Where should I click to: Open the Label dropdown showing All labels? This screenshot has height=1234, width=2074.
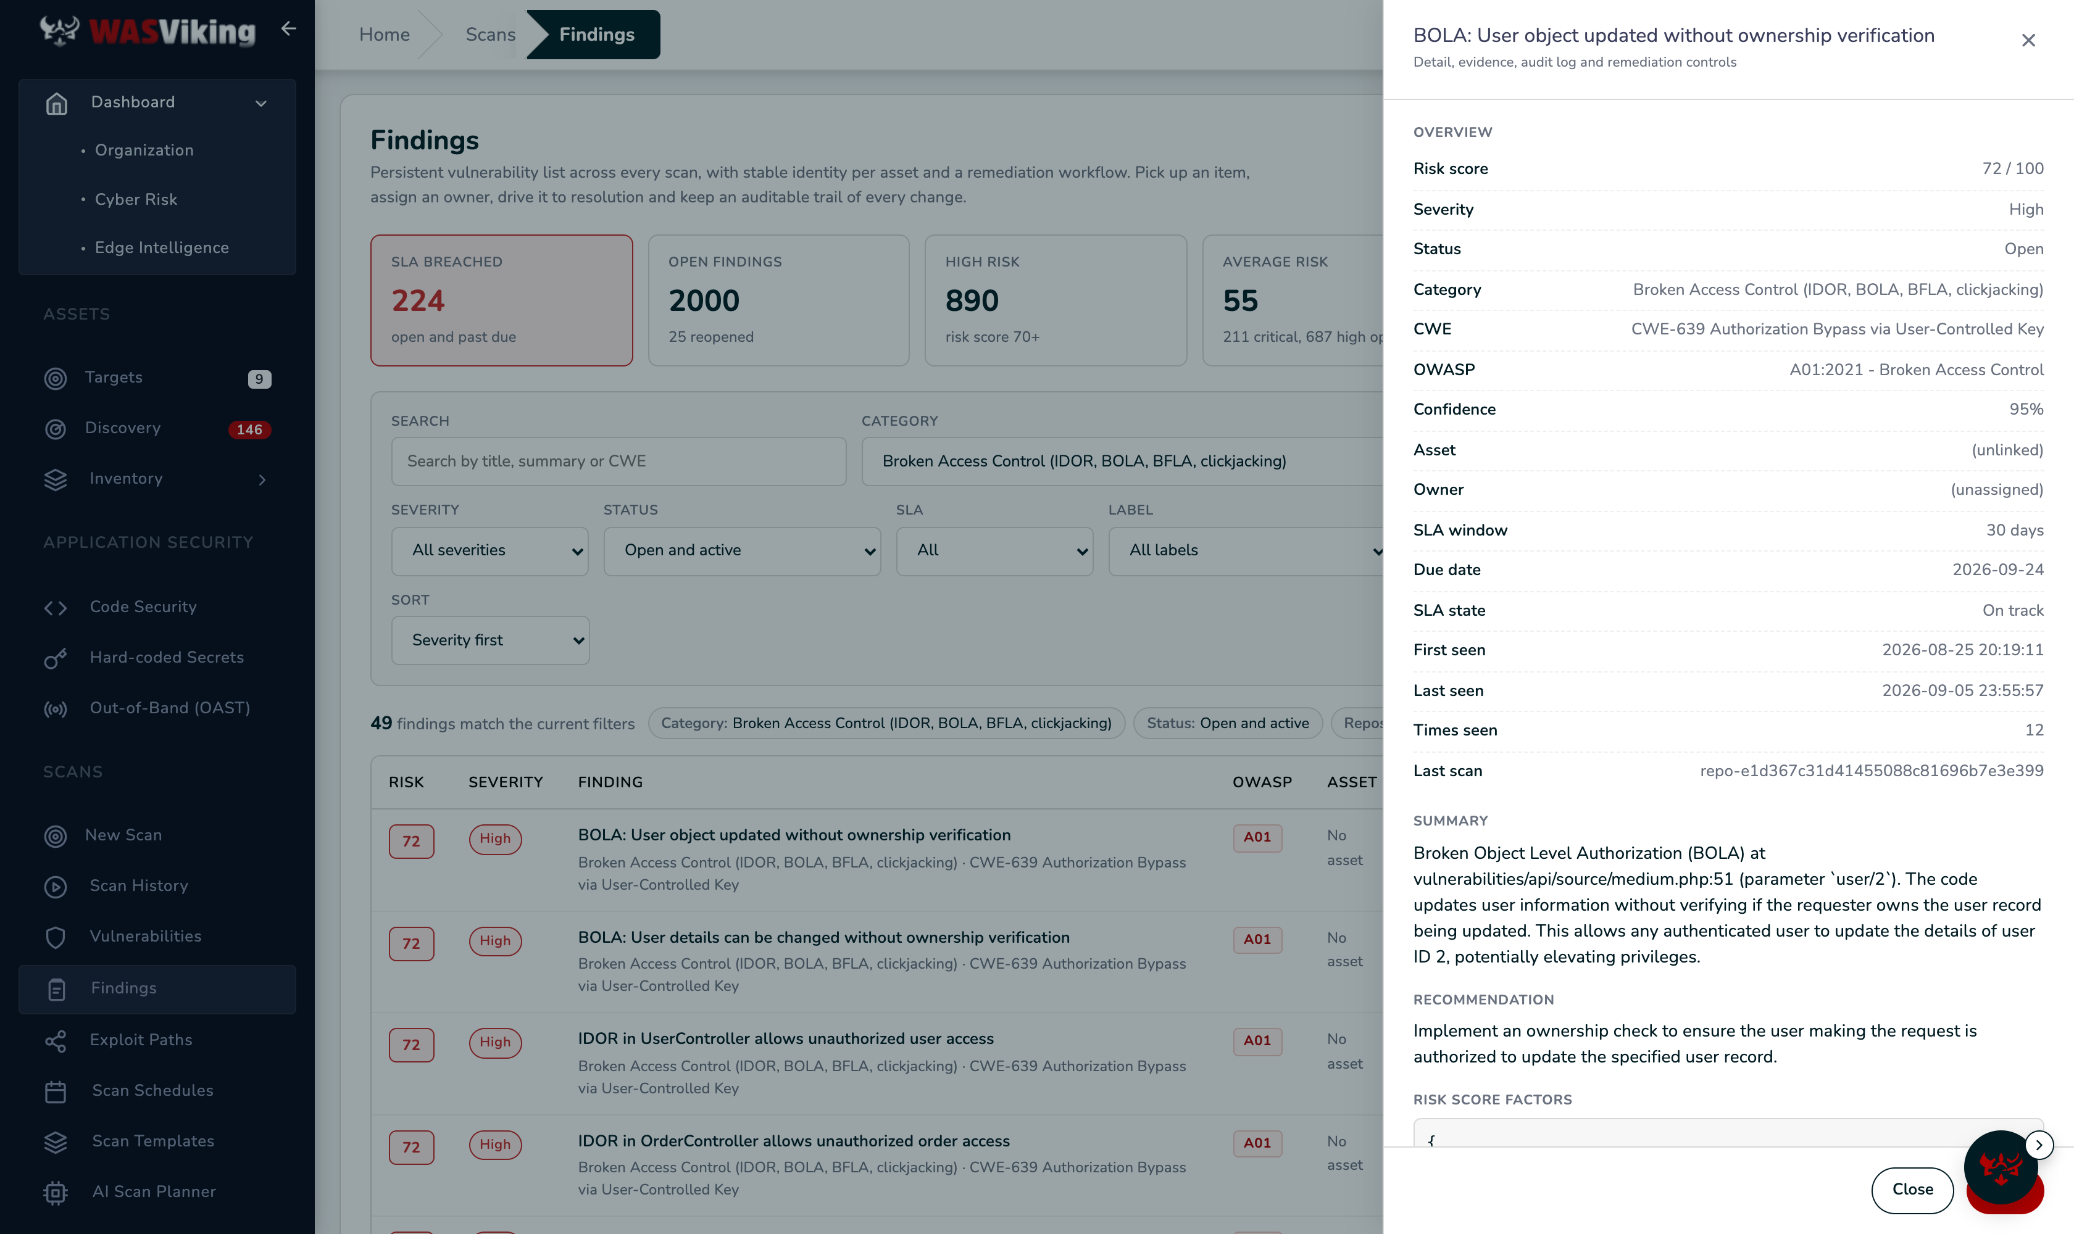point(1246,550)
